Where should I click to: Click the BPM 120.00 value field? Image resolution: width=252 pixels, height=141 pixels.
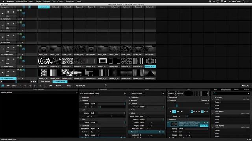(x=13, y=86)
